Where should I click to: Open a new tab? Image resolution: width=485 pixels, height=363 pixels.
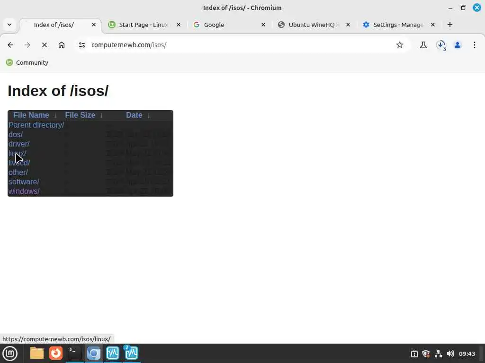[x=450, y=25]
